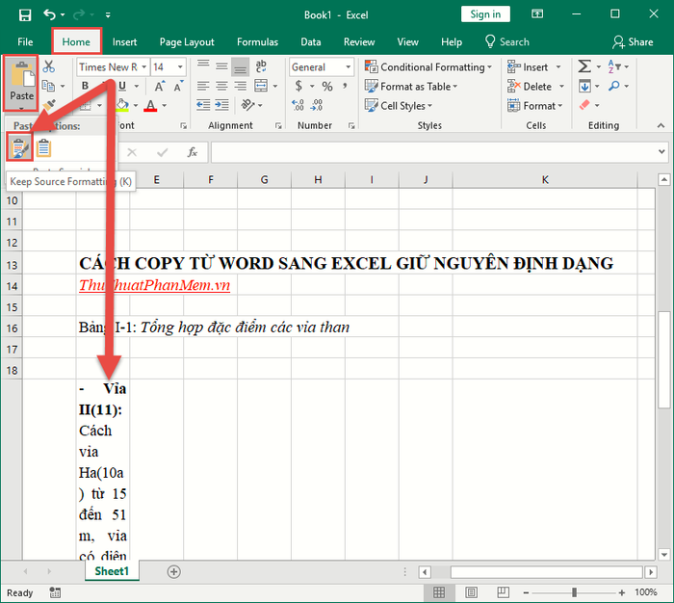
Task: Click the Save icon in title bar
Action: click(25, 15)
